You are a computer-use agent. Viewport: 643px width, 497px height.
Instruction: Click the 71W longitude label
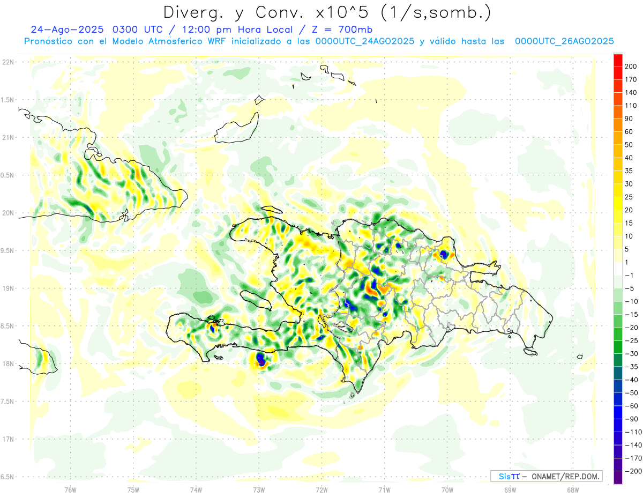pos(384,489)
